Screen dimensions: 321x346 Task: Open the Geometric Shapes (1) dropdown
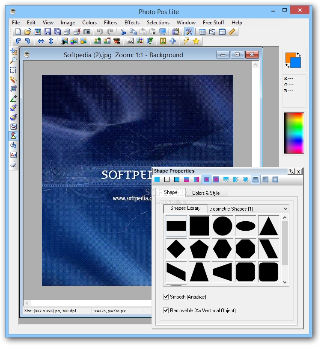pyautogui.click(x=248, y=209)
